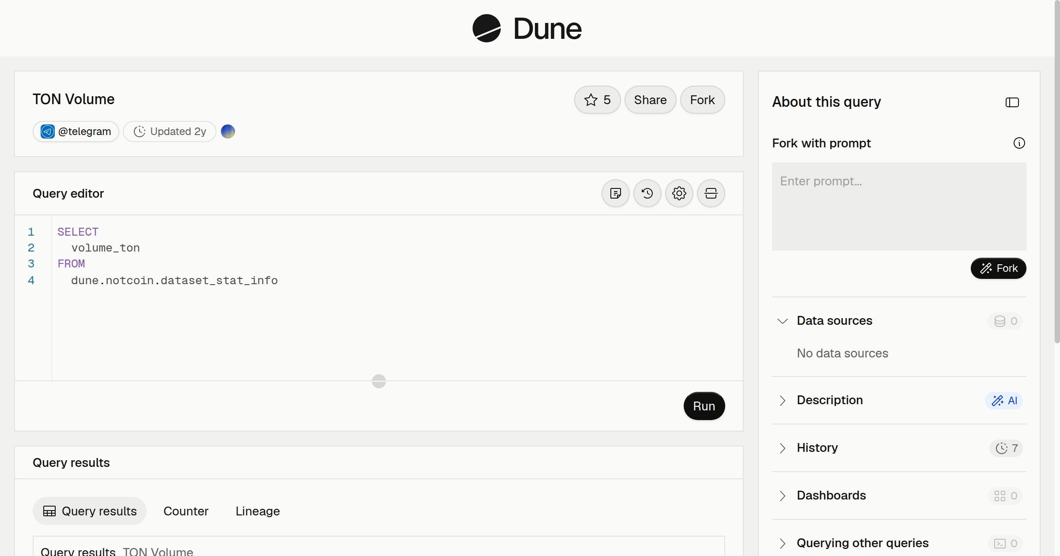Click the History count badge
The width and height of the screenshot is (1060, 556).
[x=1006, y=448]
